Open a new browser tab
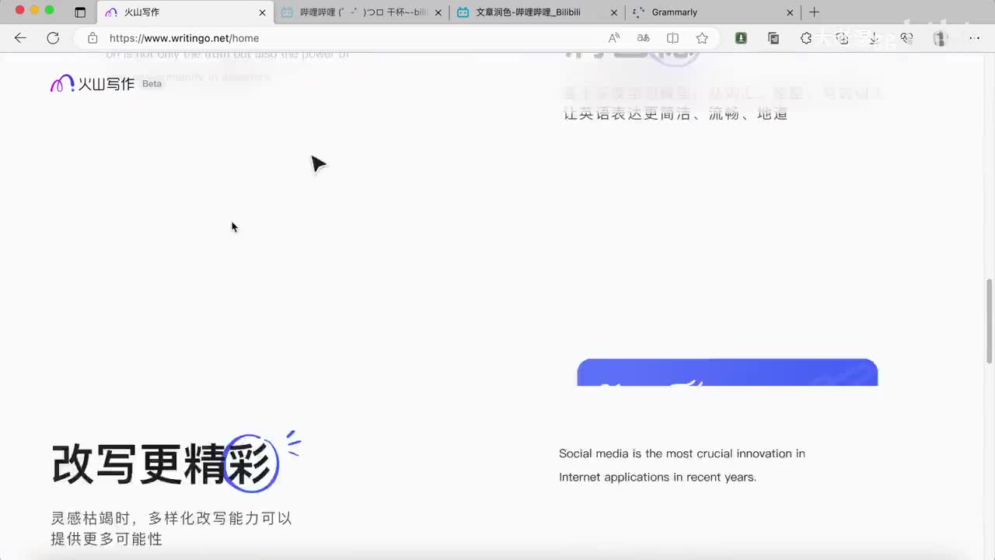 click(x=814, y=12)
